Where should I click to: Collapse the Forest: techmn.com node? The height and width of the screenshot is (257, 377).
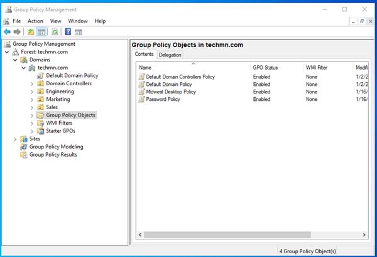click(x=7, y=52)
